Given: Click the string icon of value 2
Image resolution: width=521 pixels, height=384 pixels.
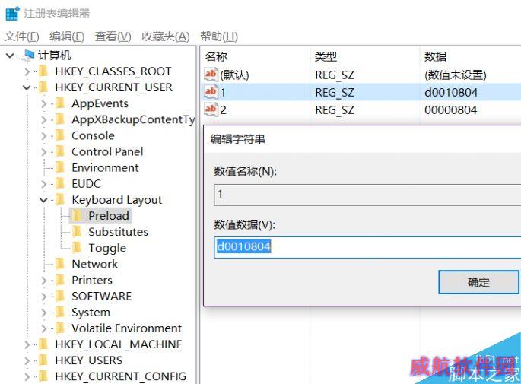Looking at the screenshot, I should pyautogui.click(x=211, y=109).
